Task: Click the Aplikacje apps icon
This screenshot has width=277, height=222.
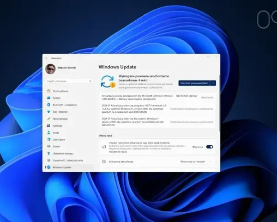Action: point(49,126)
